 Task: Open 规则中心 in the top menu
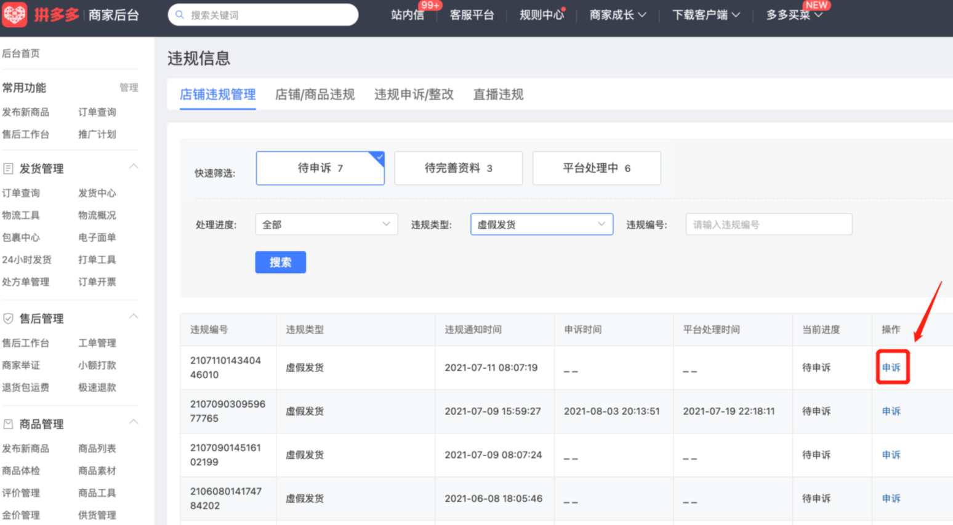point(541,15)
